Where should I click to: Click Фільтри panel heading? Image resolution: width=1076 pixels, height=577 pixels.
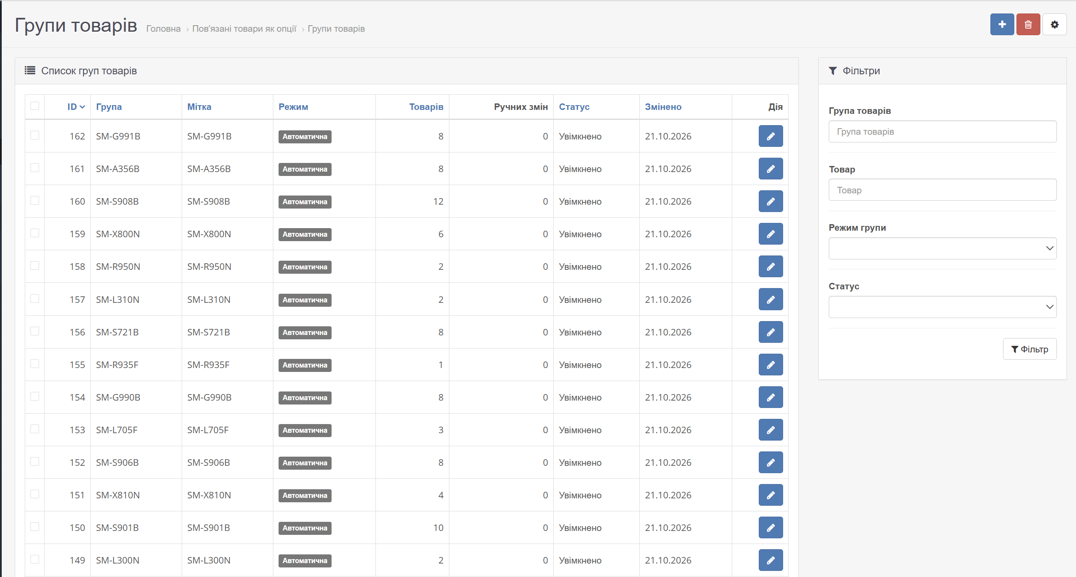[x=861, y=71]
